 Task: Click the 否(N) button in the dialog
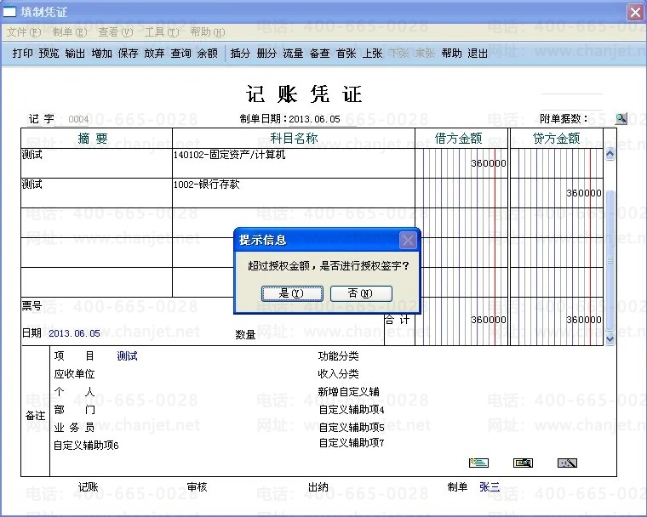click(361, 293)
